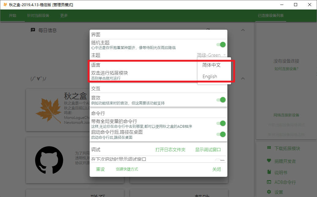The image size is (317, 197).
Task: Click the gear icon beside 设置
Action: tap(269, 192)
